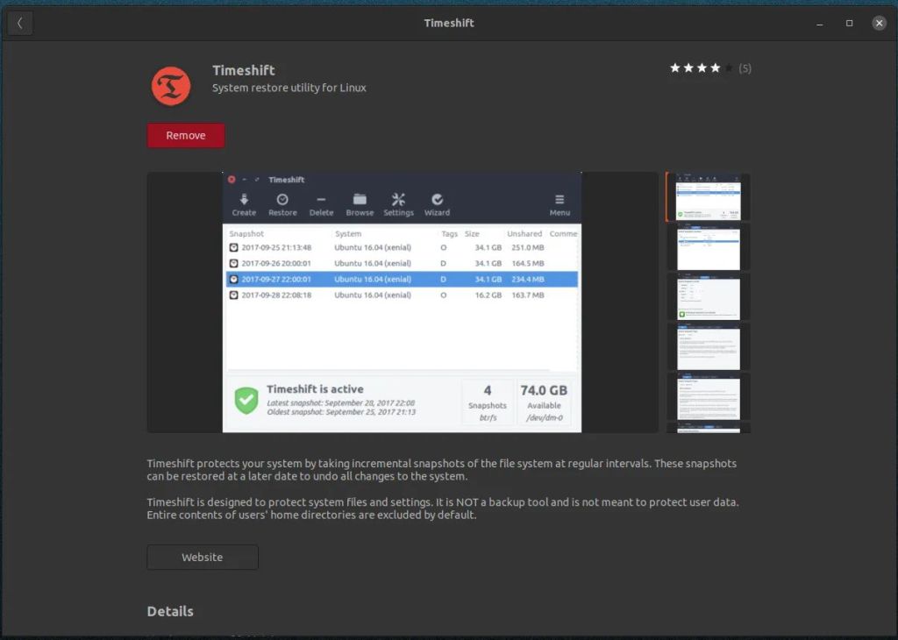Select the first screenshot thumbnail

[x=708, y=197]
